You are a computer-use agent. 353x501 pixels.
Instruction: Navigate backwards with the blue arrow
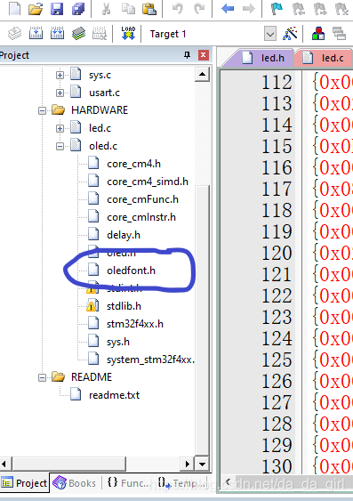point(228,8)
